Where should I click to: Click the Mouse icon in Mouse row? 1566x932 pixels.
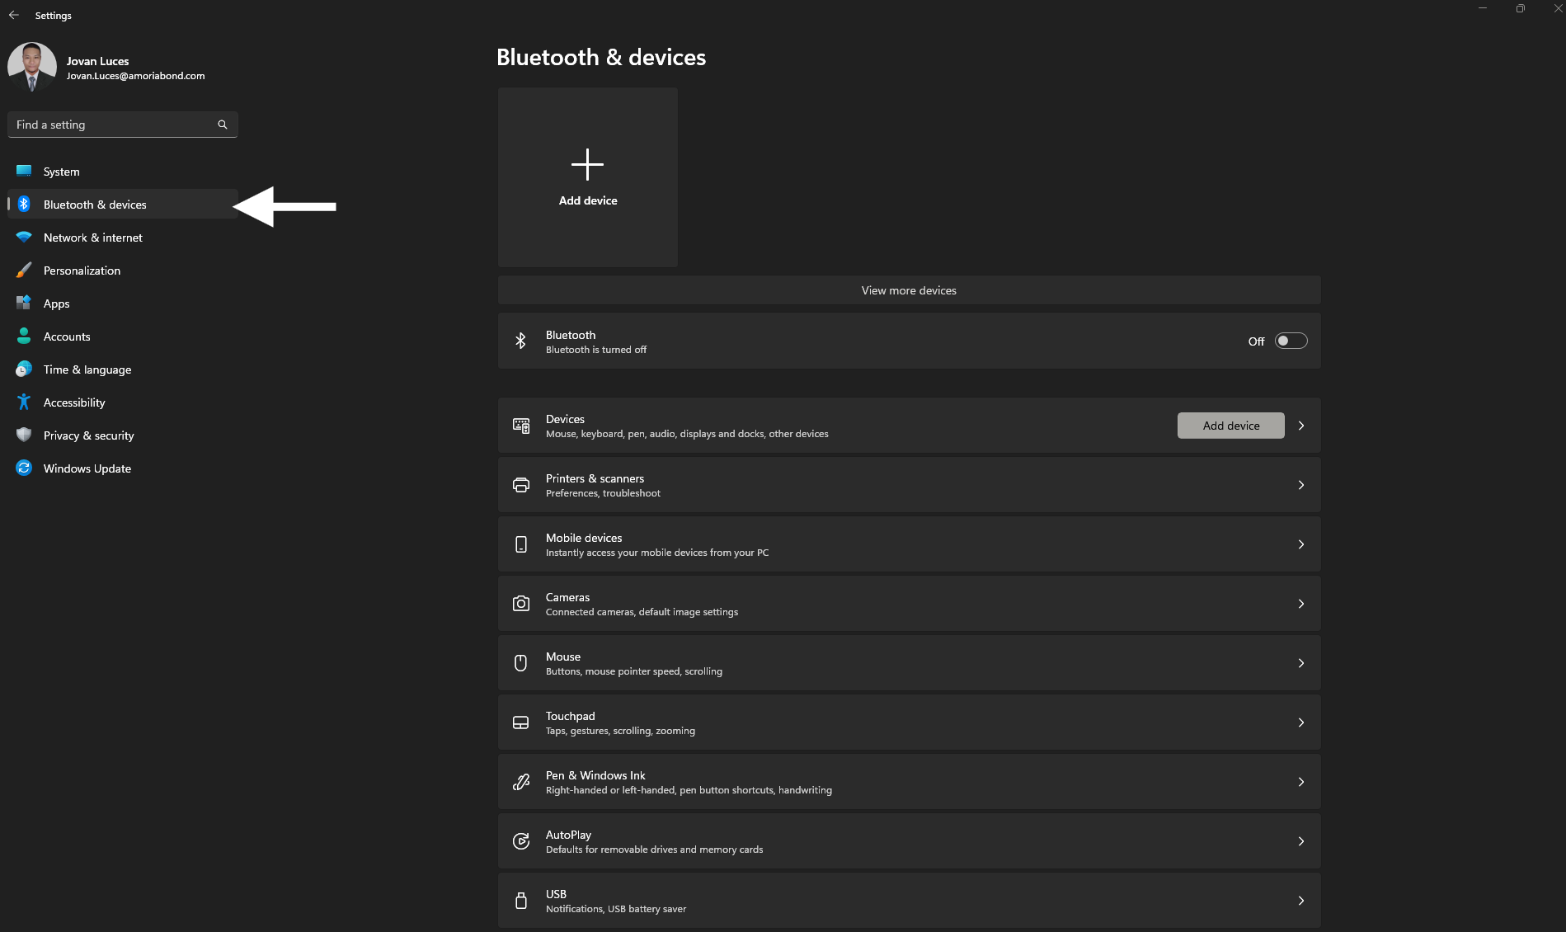521,663
